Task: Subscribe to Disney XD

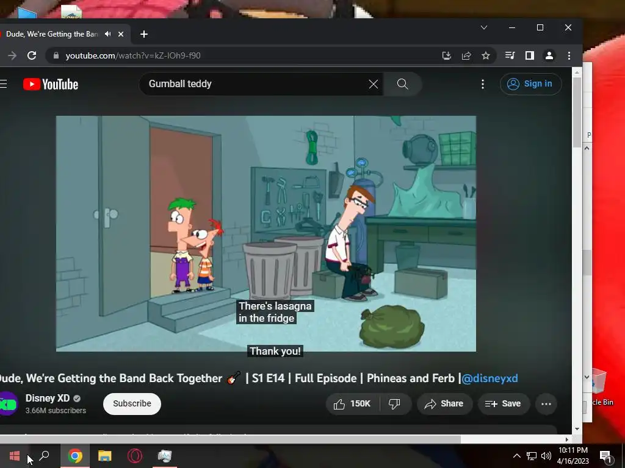Action: click(x=132, y=404)
